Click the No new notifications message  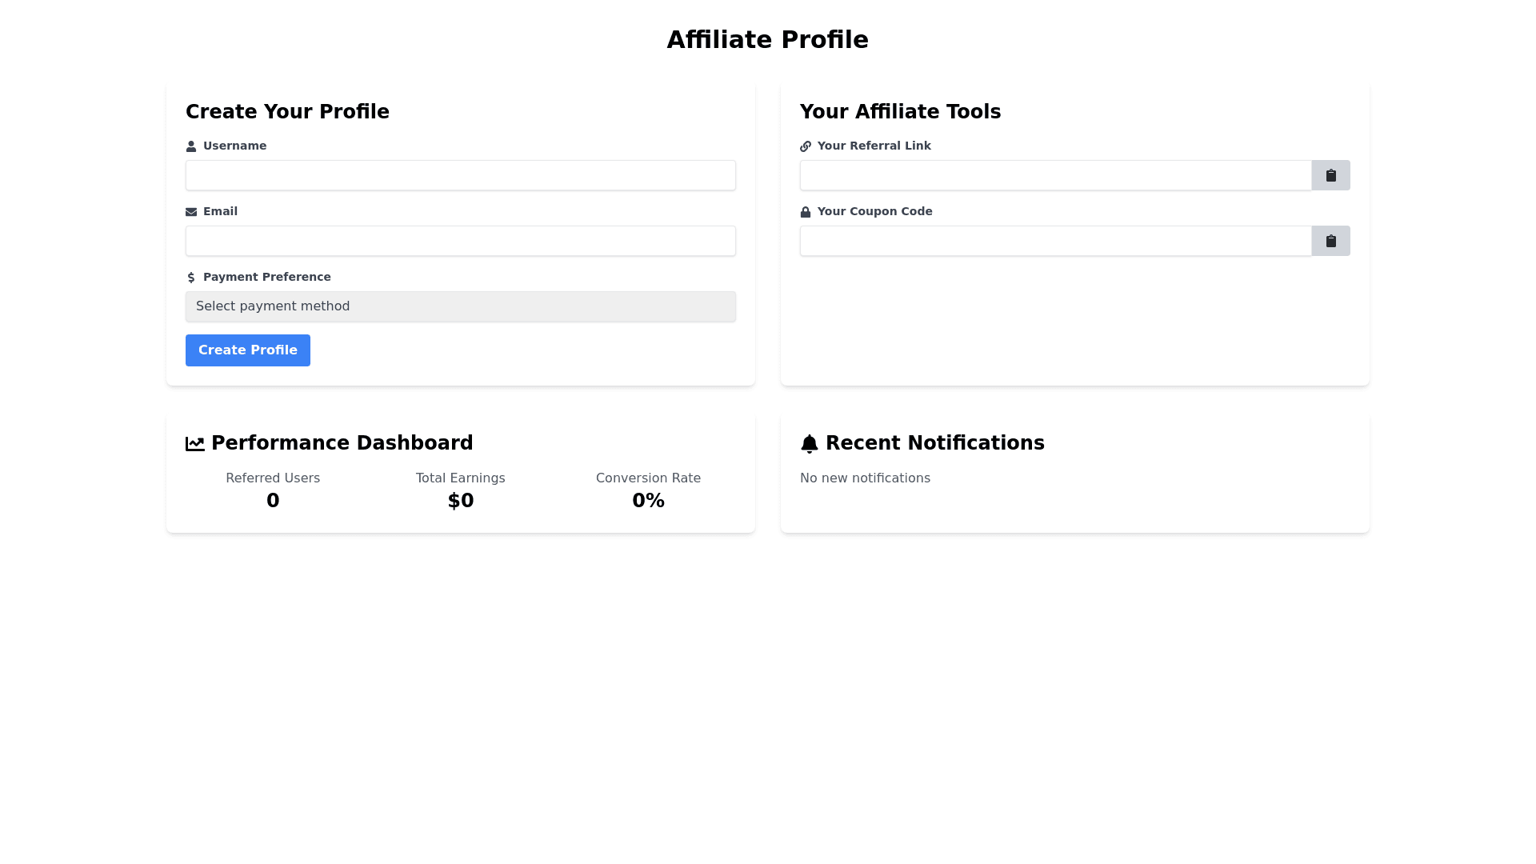coord(865,478)
